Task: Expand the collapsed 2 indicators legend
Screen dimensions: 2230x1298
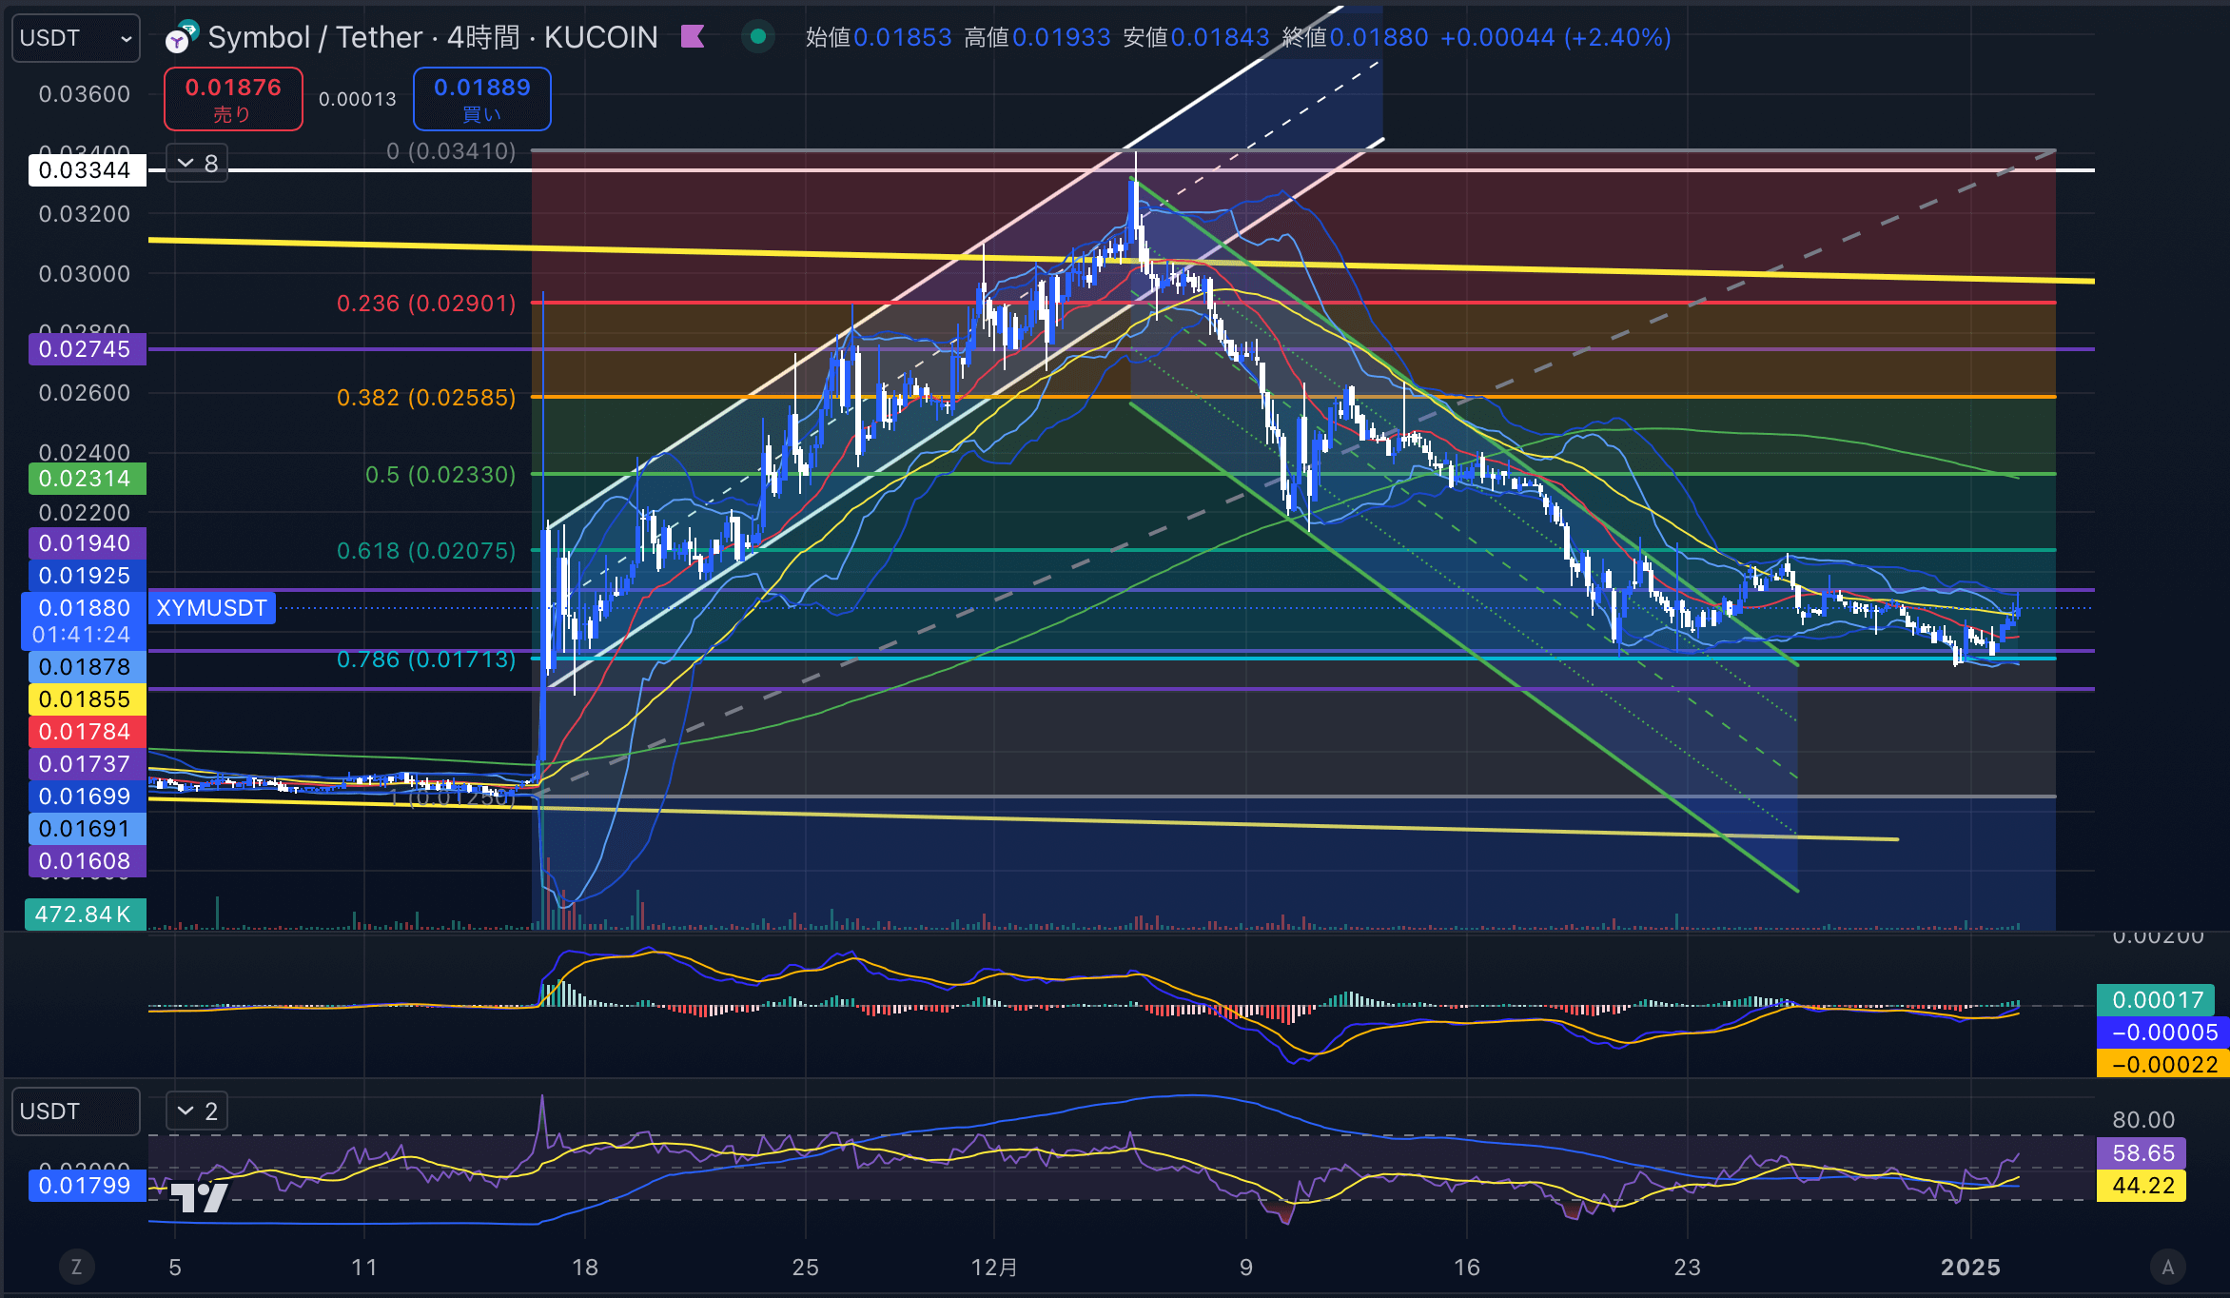Action: click(197, 1111)
